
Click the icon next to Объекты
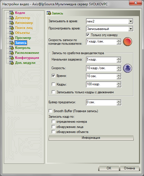pos(11,33)
